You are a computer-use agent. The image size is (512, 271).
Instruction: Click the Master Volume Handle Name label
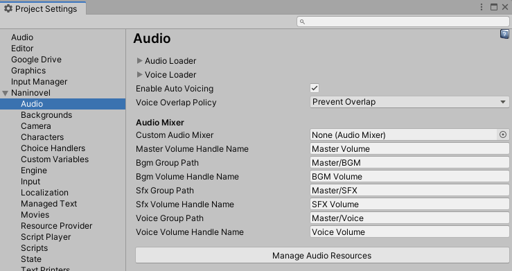tap(192, 149)
